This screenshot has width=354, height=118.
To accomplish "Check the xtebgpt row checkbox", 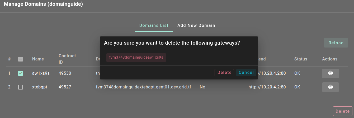I will [20, 87].
